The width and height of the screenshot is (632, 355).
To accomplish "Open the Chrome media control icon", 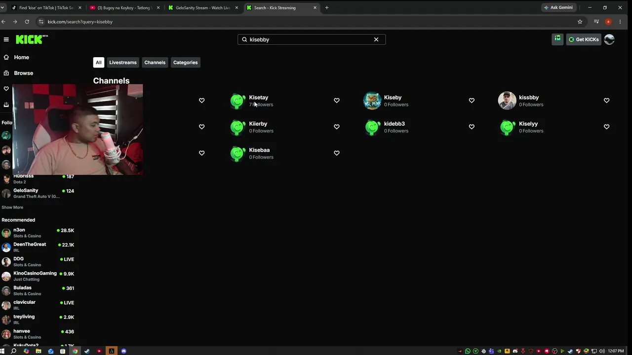I will pos(596,22).
